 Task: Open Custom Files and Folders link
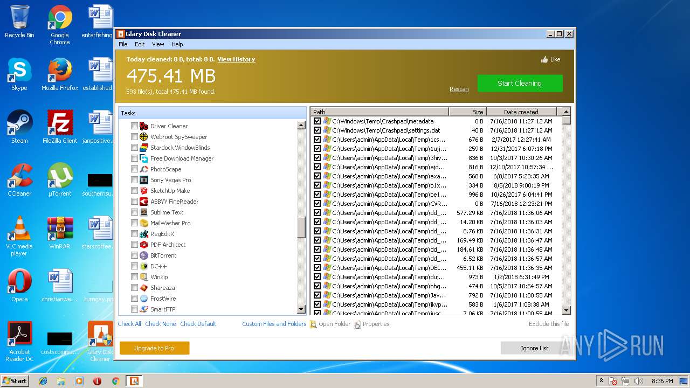[274, 324]
